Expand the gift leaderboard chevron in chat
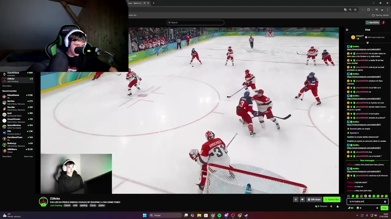 367,43
